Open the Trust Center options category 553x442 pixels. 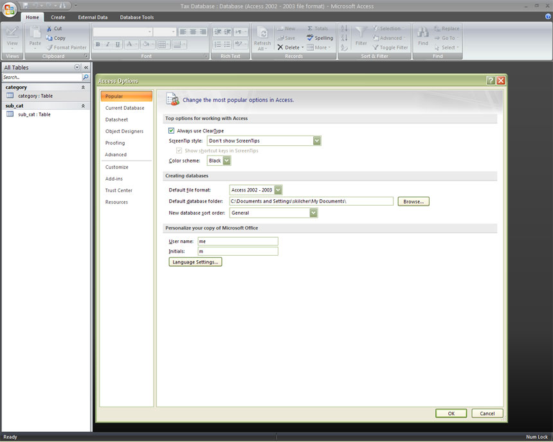[x=119, y=190]
